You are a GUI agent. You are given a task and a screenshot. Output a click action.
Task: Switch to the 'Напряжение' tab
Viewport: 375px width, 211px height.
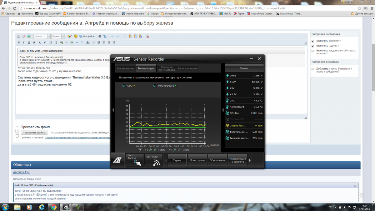point(126,68)
